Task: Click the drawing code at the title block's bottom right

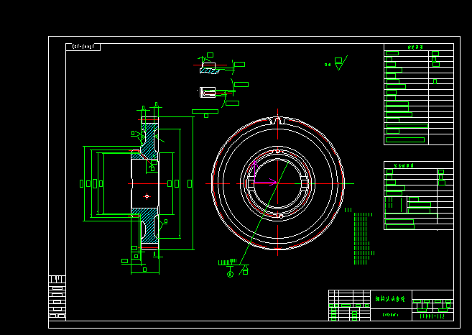Action: [x=432, y=316]
